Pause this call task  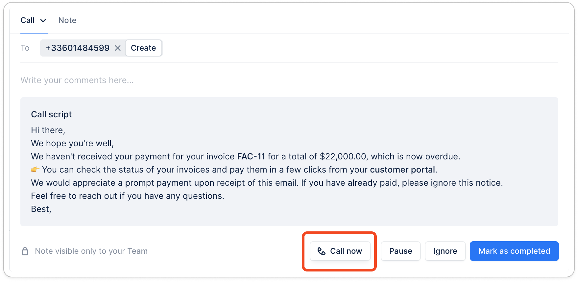pyautogui.click(x=400, y=251)
